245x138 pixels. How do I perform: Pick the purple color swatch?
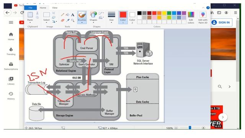point(184,13)
